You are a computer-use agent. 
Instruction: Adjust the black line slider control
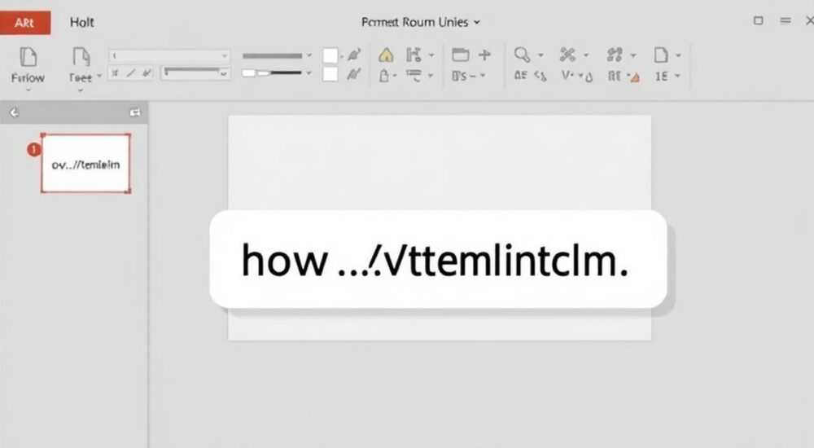coord(272,73)
